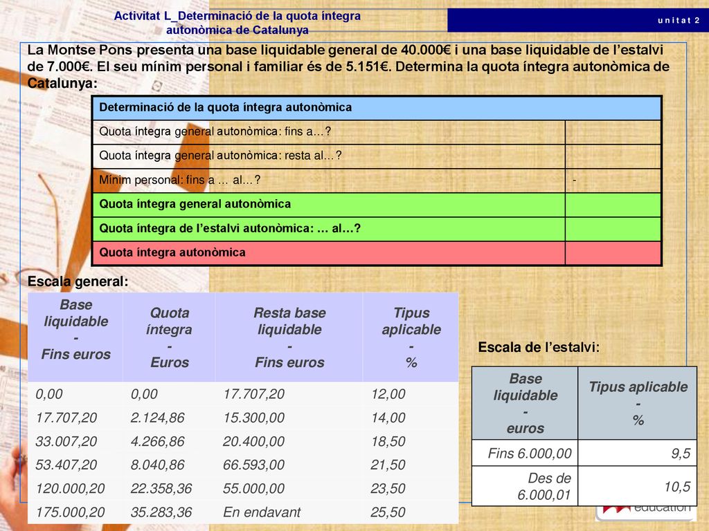This screenshot has width=709, height=531.
Task: Click the cell value '22.358,36'
Action: click(x=161, y=488)
